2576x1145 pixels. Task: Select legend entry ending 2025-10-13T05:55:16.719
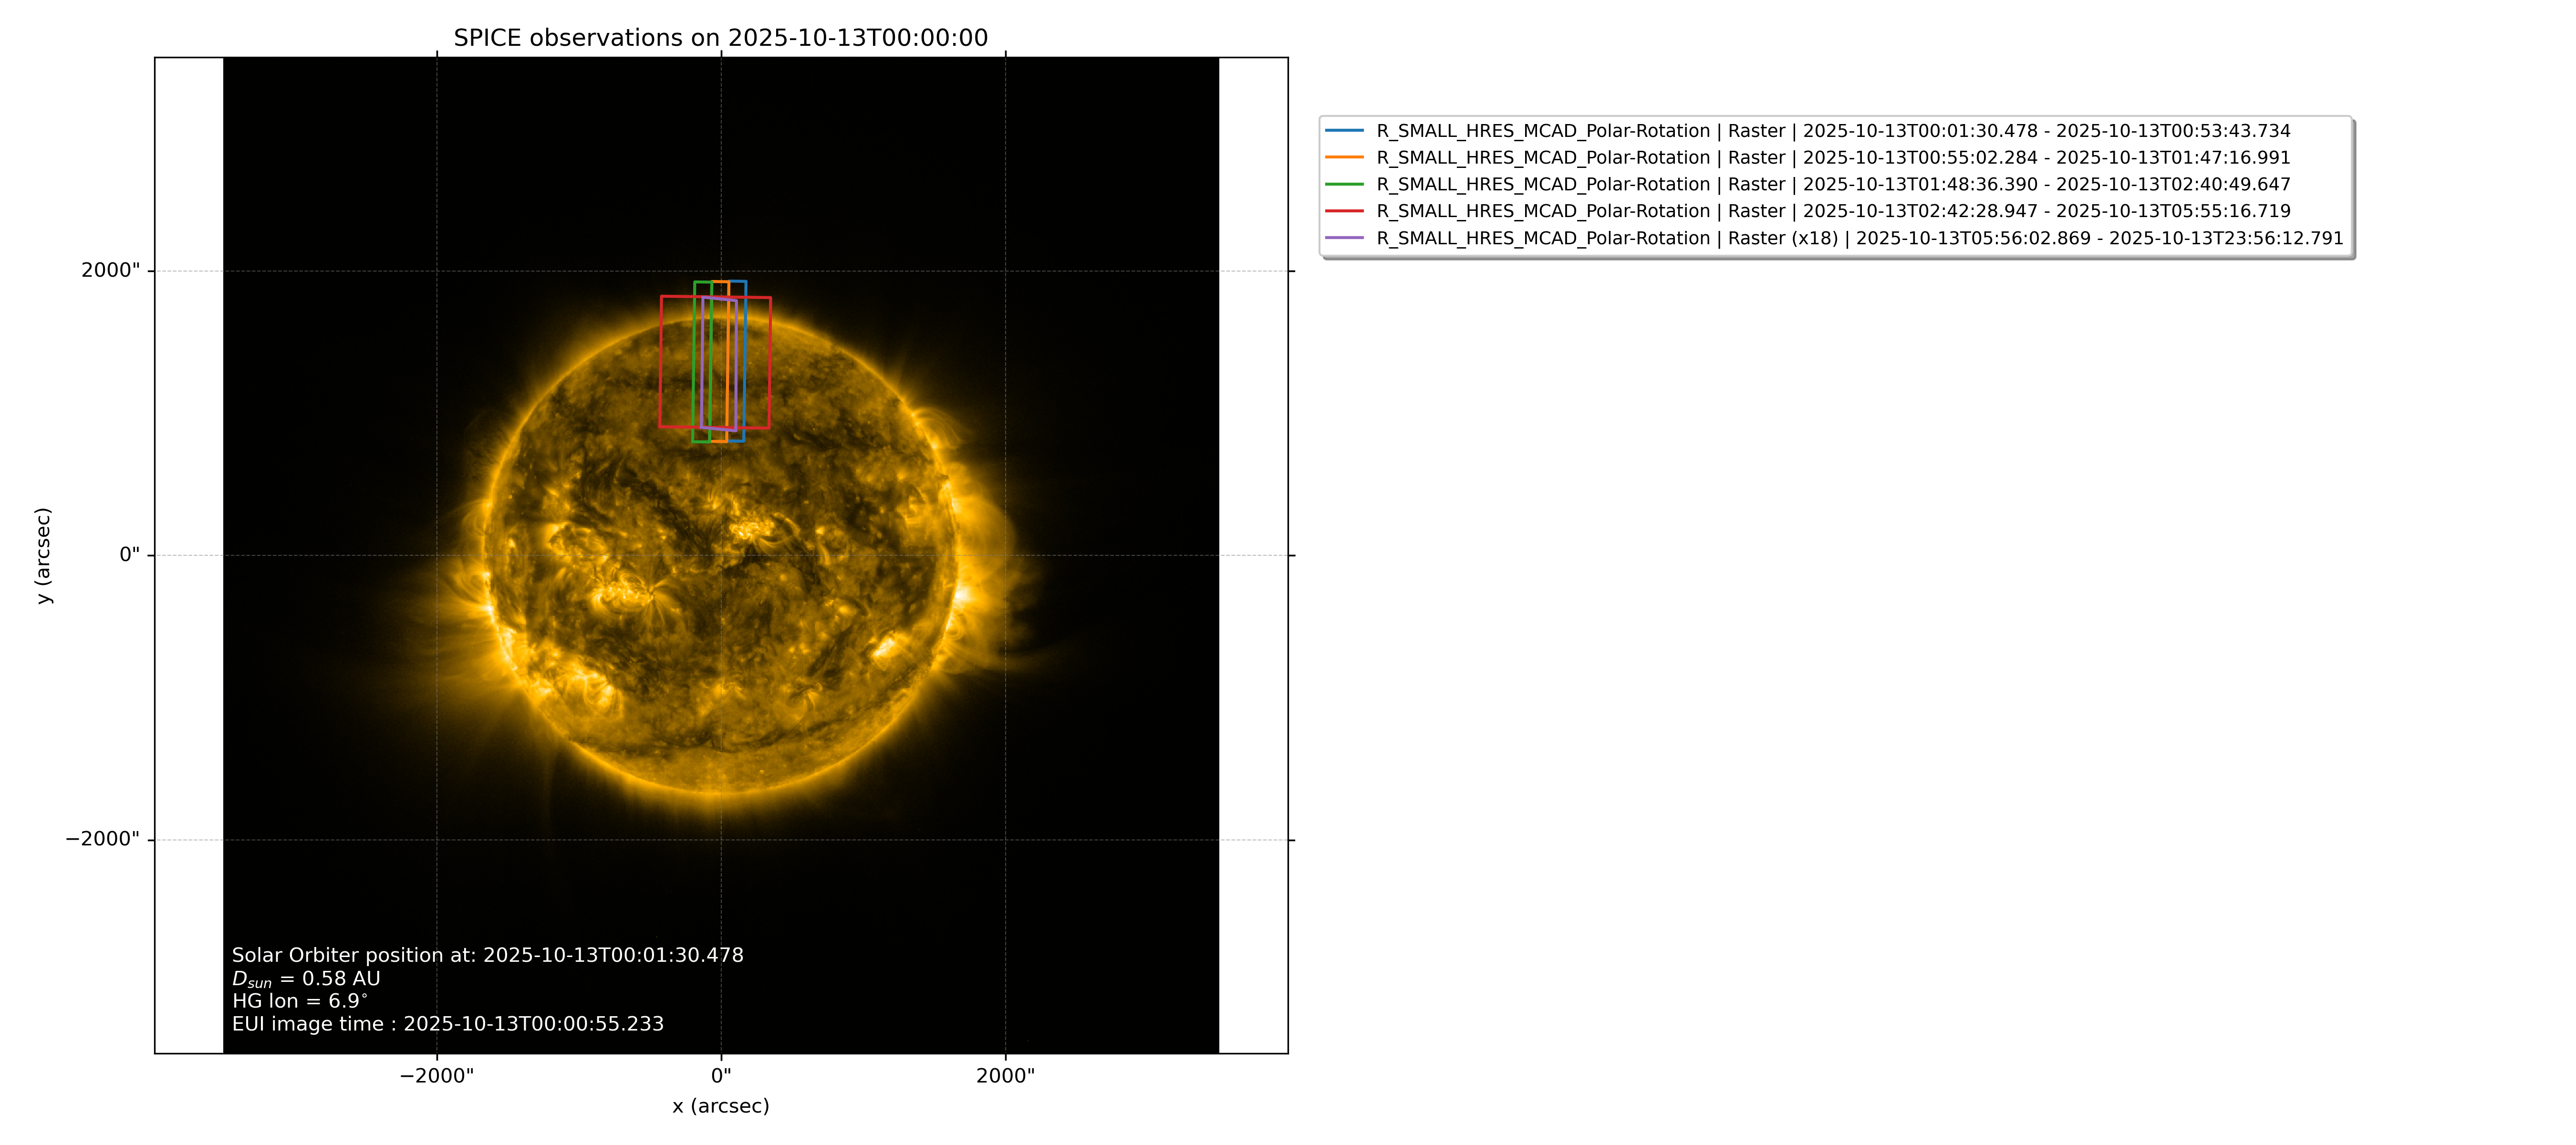coord(1833,211)
